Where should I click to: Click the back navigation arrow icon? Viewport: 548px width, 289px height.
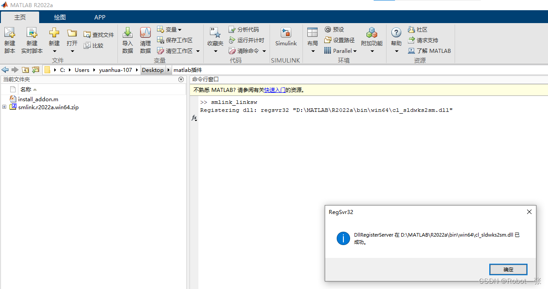[5, 70]
